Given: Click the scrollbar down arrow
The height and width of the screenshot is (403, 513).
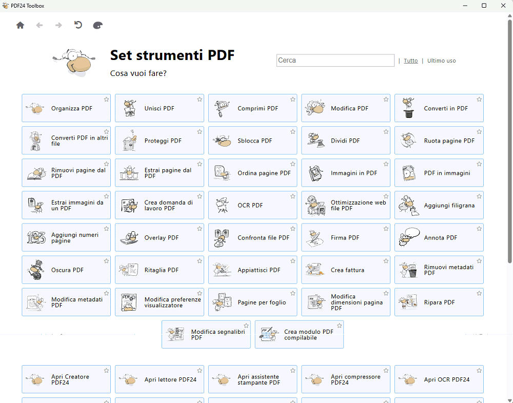Looking at the screenshot, I should 510,400.
